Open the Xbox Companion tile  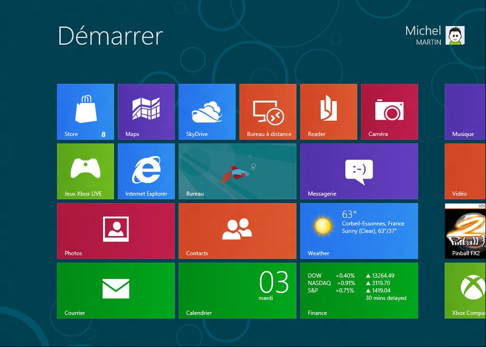click(465, 291)
